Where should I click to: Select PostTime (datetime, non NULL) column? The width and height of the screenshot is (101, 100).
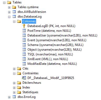pos(49,31)
